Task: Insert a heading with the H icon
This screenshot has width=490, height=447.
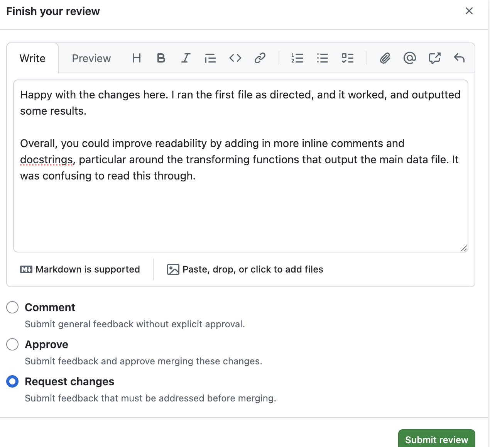Action: pyautogui.click(x=136, y=58)
